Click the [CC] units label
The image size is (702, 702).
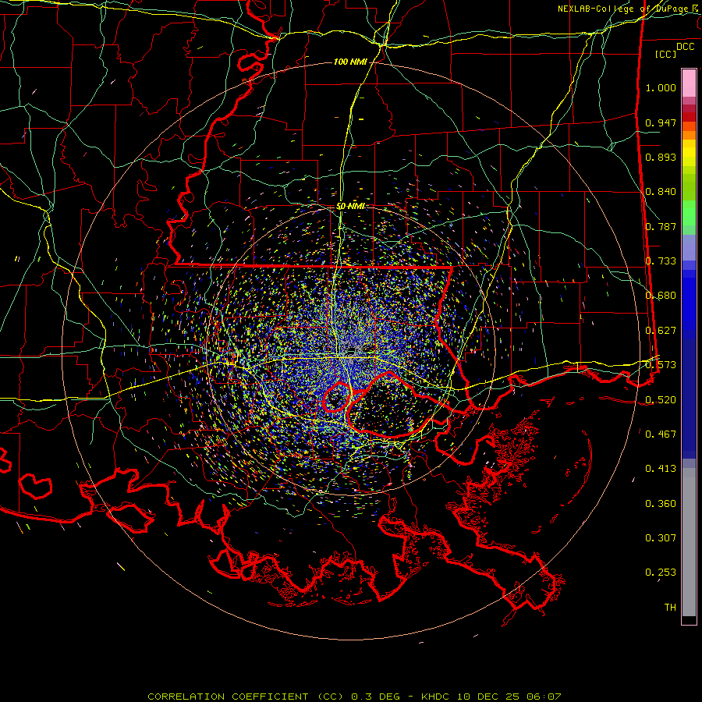(666, 54)
